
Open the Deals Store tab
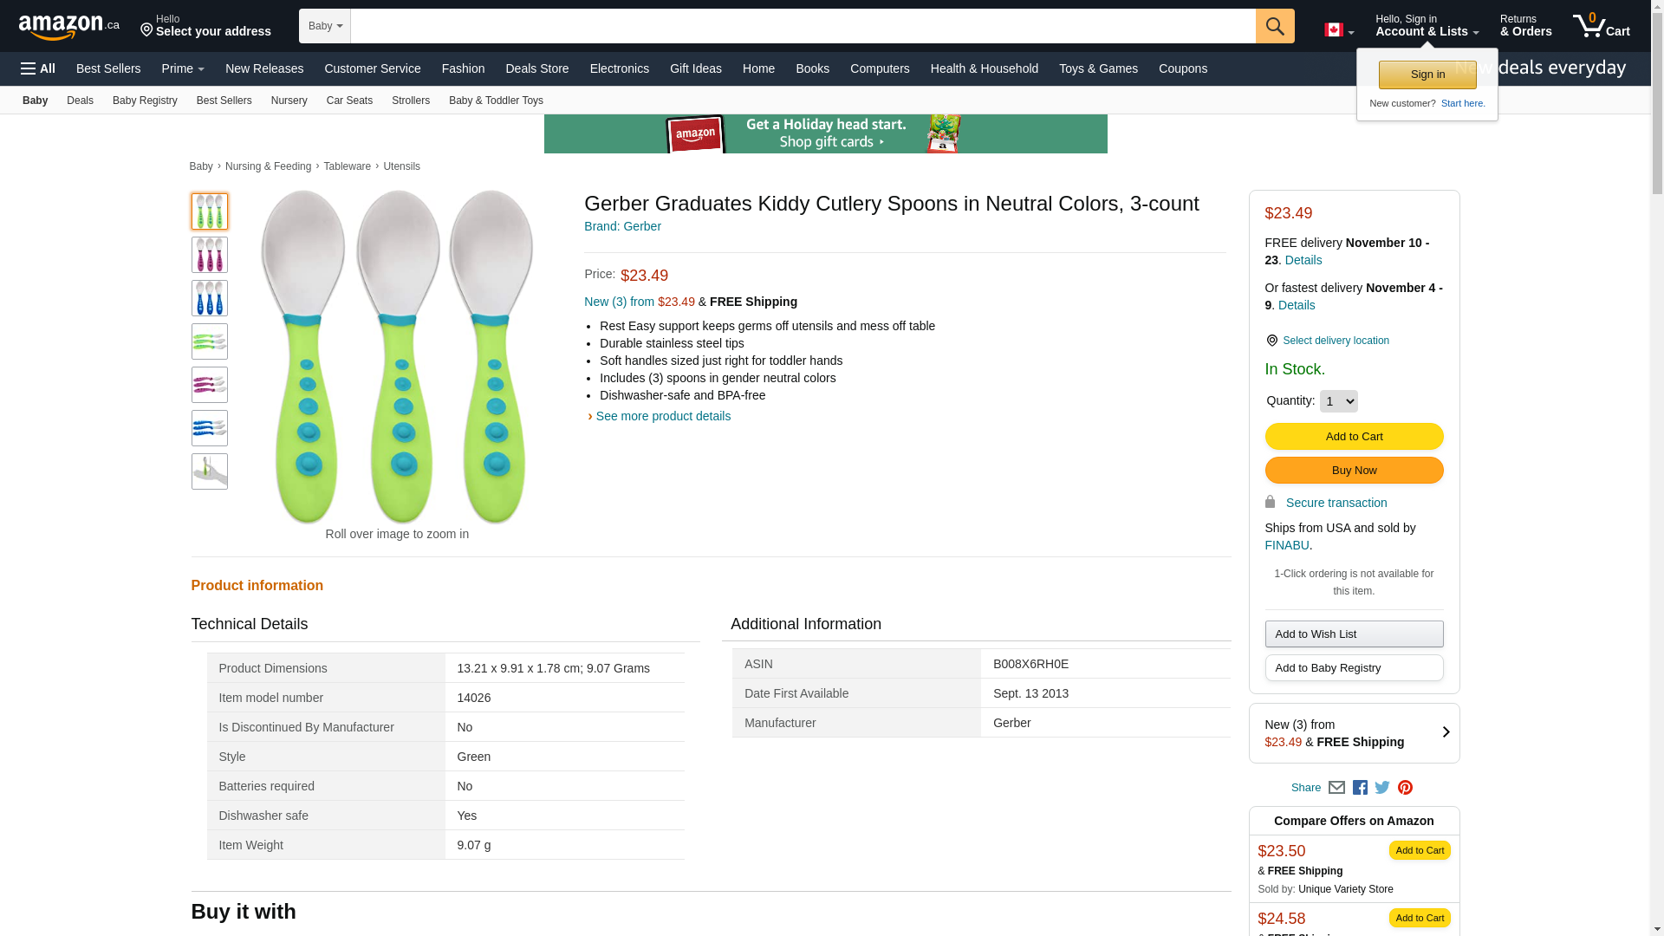pyautogui.click(x=536, y=68)
